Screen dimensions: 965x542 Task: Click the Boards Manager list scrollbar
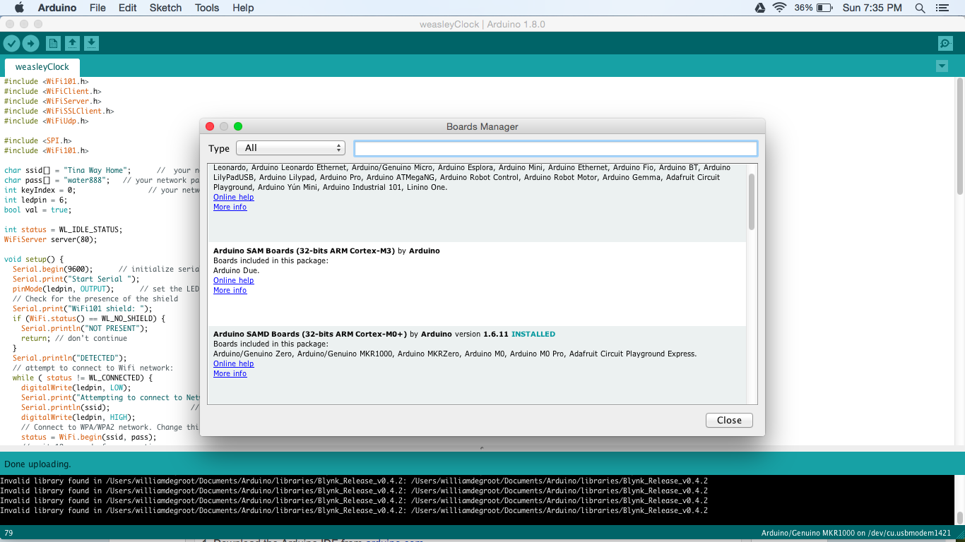point(752,201)
